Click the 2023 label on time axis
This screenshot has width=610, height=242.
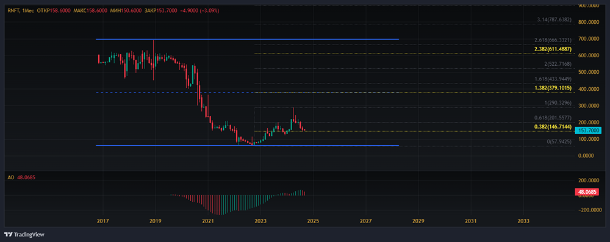pyautogui.click(x=260, y=221)
